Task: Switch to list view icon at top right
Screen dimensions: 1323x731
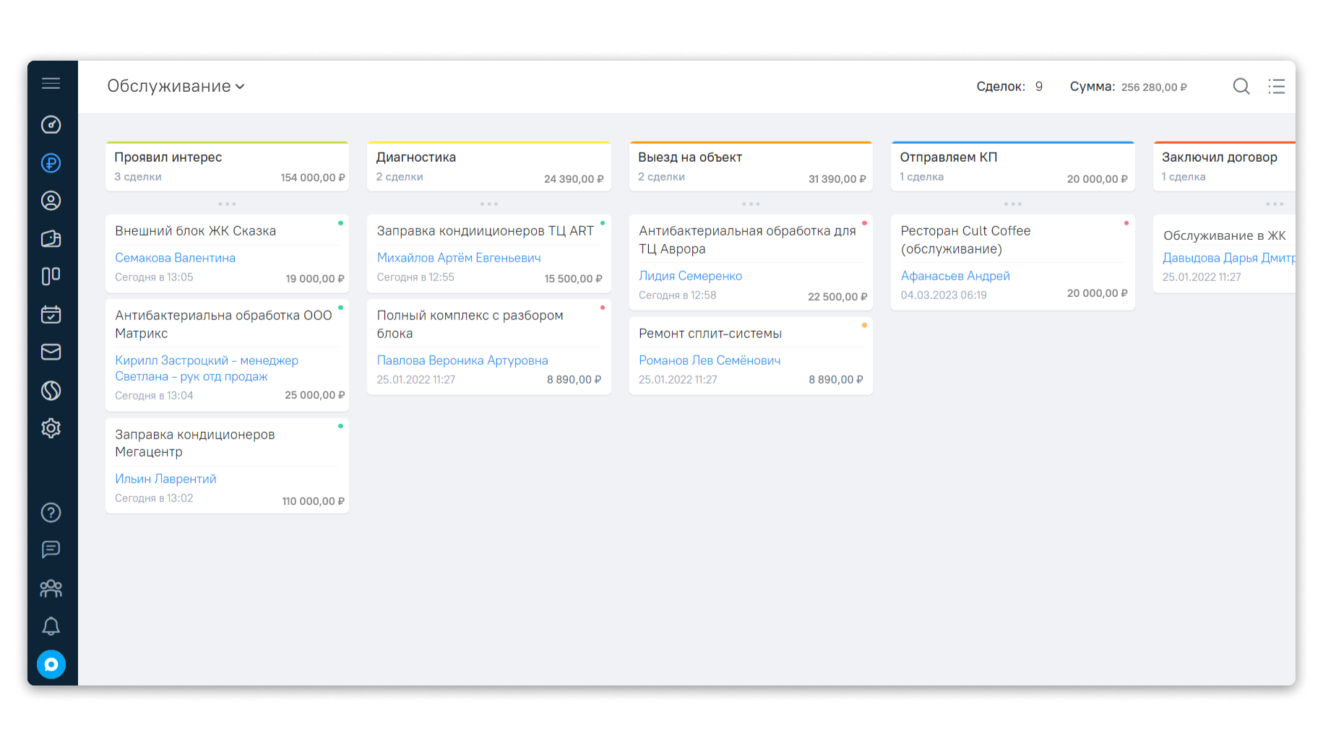Action: click(x=1277, y=87)
